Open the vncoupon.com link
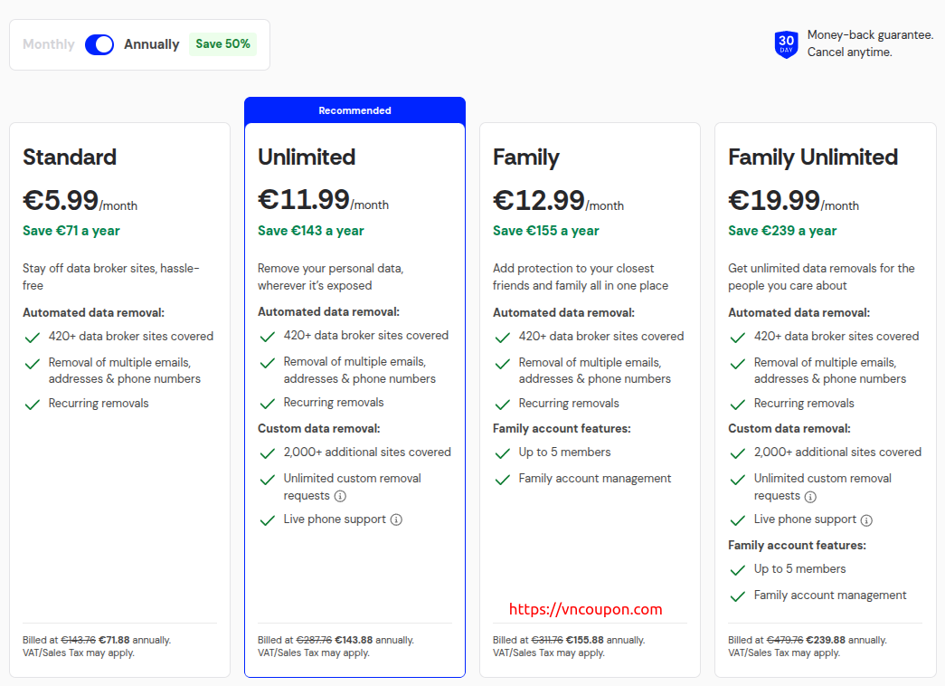Image resolution: width=945 pixels, height=686 pixels. click(586, 609)
